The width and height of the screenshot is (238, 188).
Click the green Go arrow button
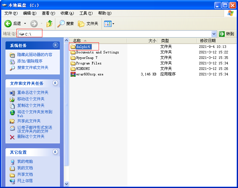(x=222, y=34)
